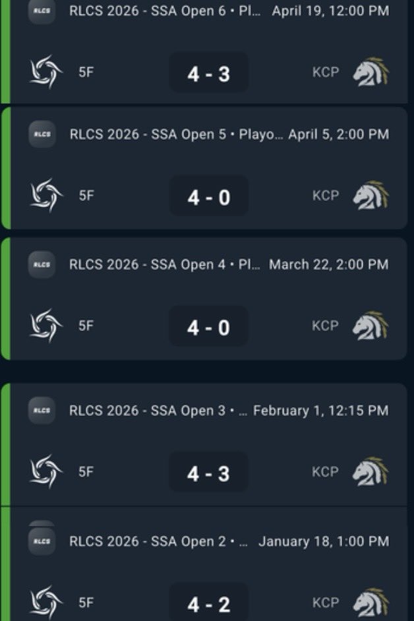Open the 4 - 0 score of SSA Open 5
This screenshot has width=414, height=621.
tap(209, 196)
